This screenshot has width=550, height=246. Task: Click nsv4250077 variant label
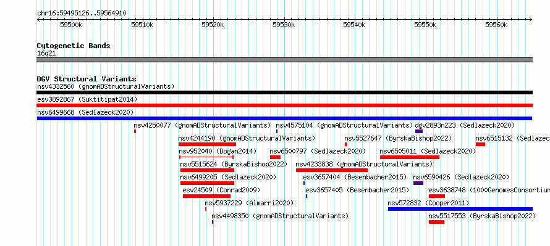click(203, 125)
